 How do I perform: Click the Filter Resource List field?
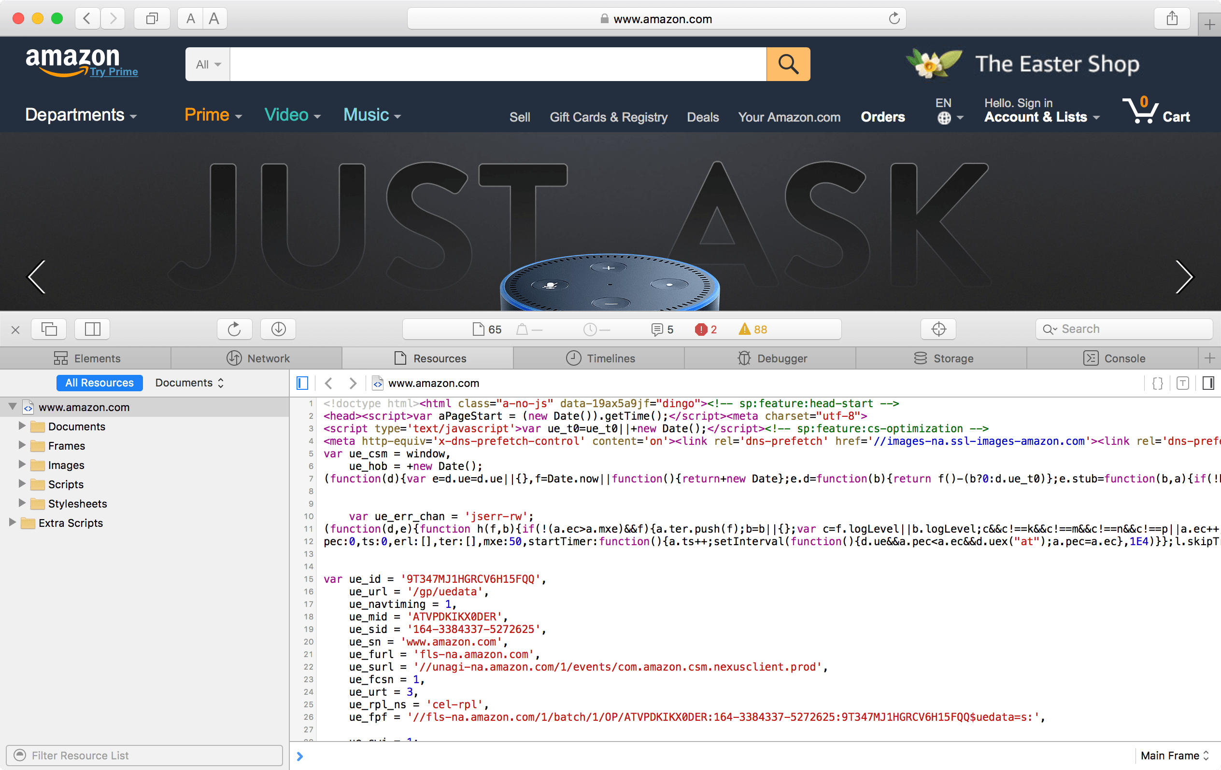click(144, 756)
